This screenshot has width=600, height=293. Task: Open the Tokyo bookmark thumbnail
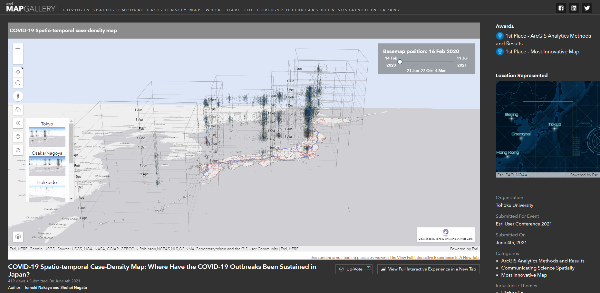pos(47,137)
